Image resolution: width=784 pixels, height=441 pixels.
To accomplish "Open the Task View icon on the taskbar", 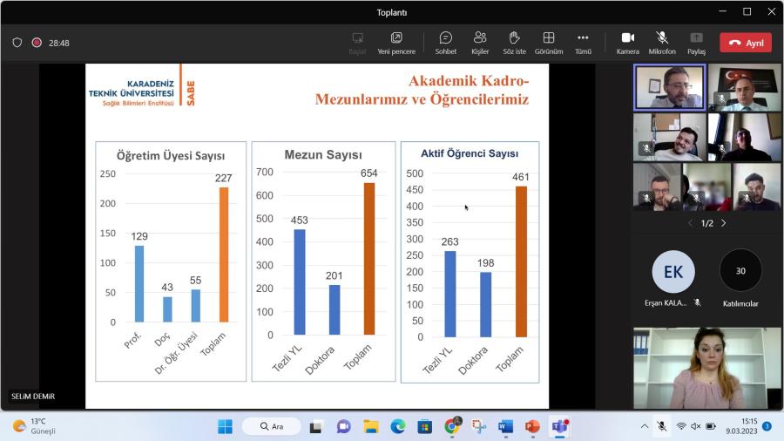I will click(x=315, y=427).
